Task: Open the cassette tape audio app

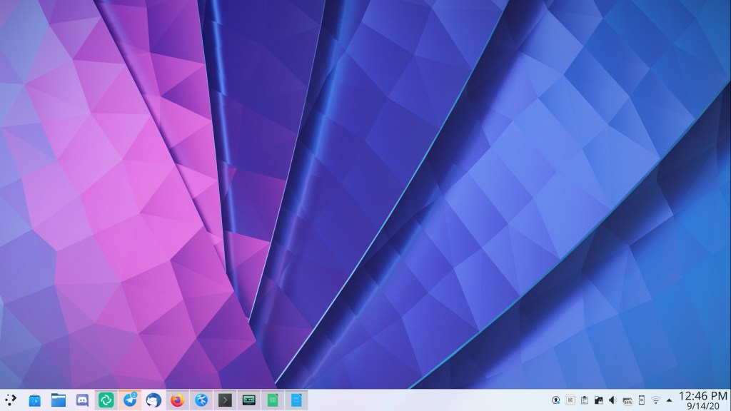Action: pyautogui.click(x=248, y=400)
